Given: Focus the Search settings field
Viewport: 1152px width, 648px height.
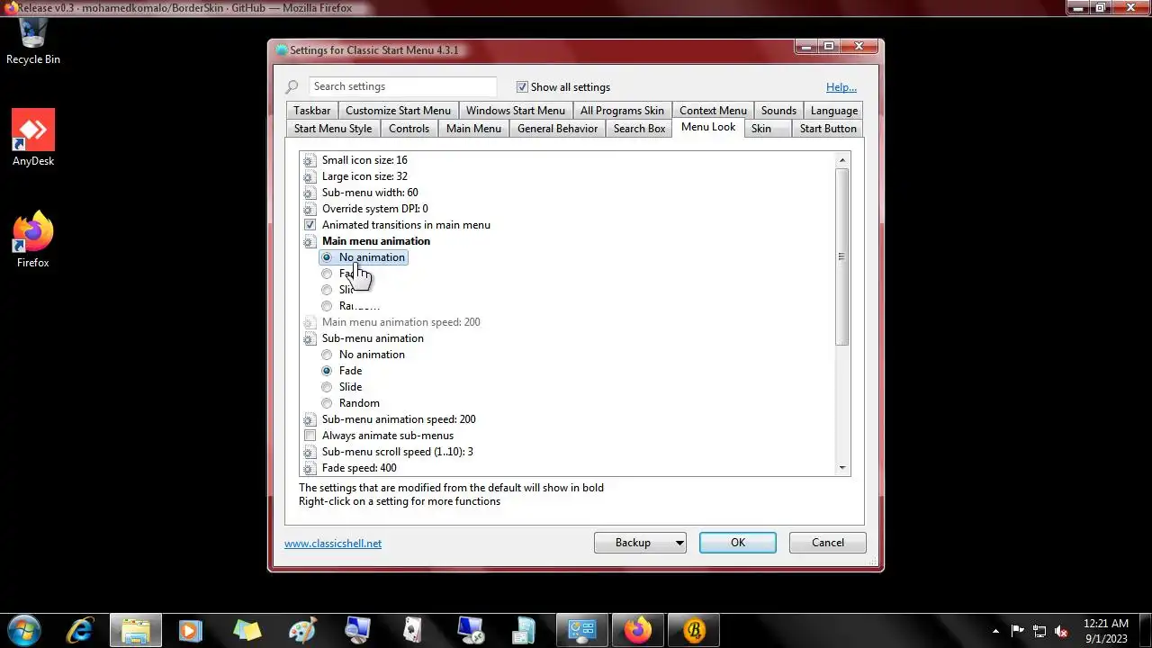Looking at the screenshot, I should [x=402, y=86].
